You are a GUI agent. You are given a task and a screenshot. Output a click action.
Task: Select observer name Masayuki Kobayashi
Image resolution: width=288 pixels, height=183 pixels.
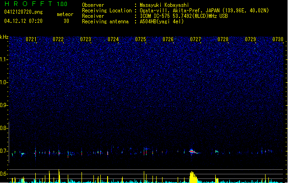coord(164,5)
